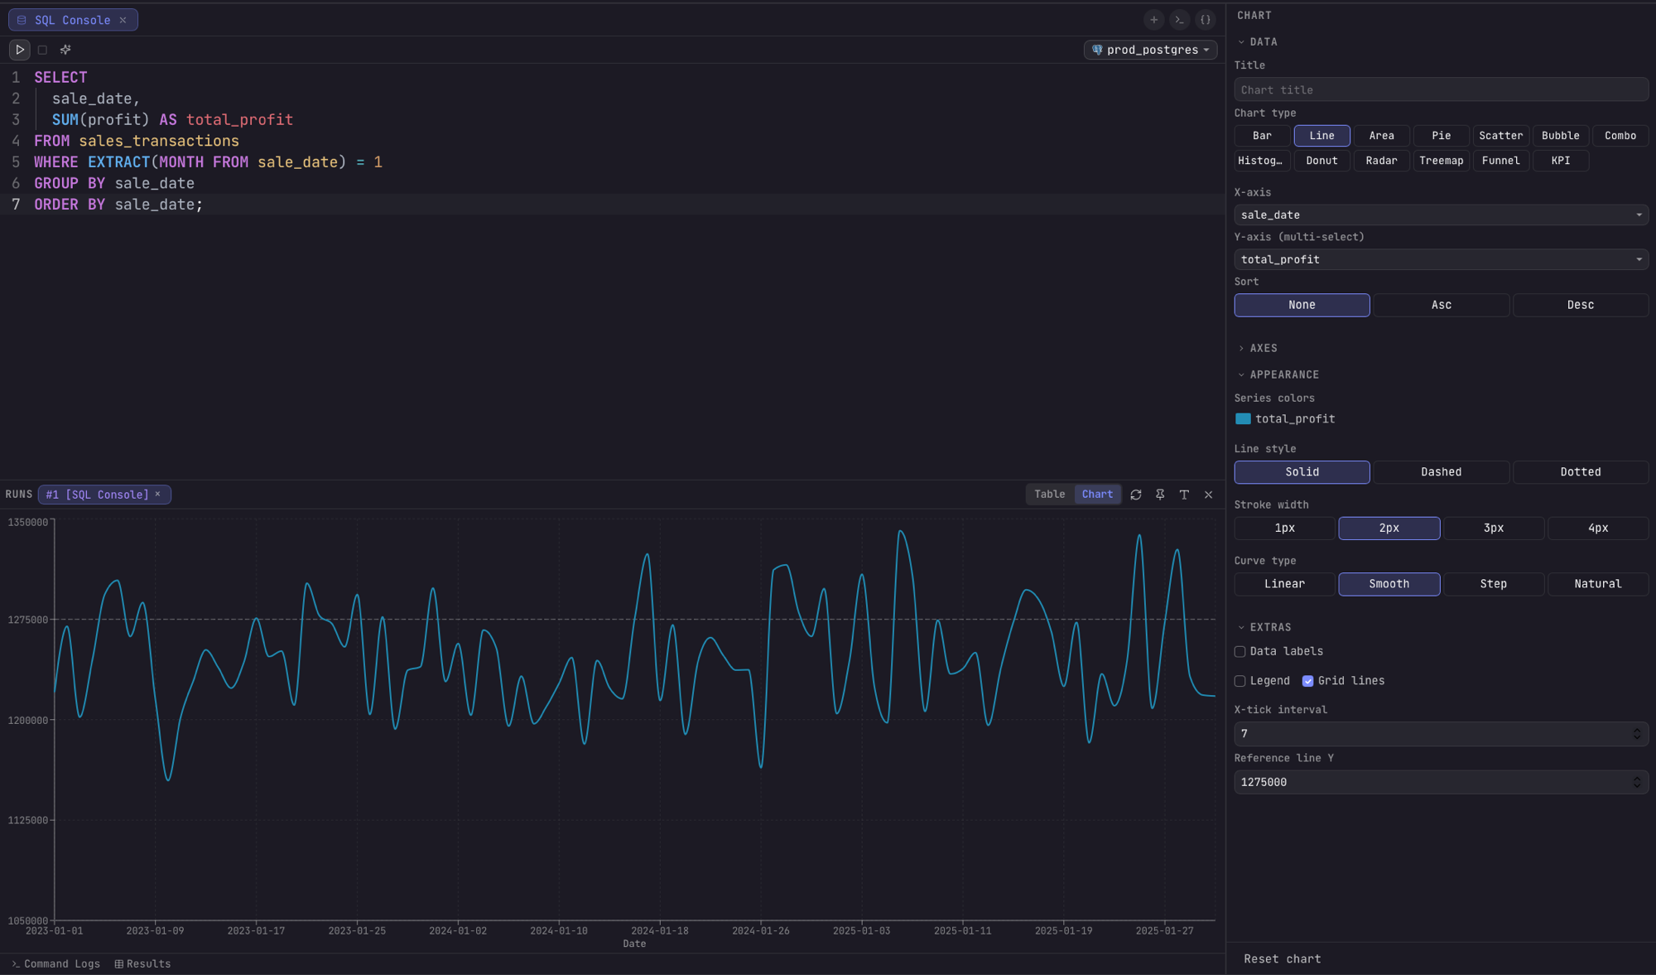Choose Bubble chart type
The width and height of the screenshot is (1656, 975).
click(x=1560, y=136)
